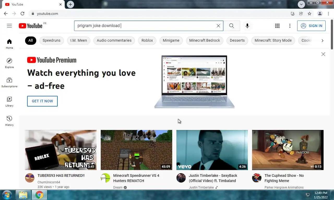This screenshot has height=200, width=334.
Task: Click Justin Timberlake channel avatar
Action: (x=181, y=178)
